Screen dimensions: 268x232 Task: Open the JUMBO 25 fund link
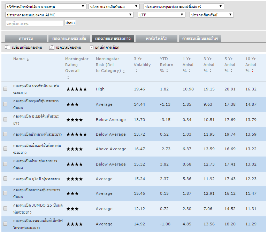tap(38, 209)
